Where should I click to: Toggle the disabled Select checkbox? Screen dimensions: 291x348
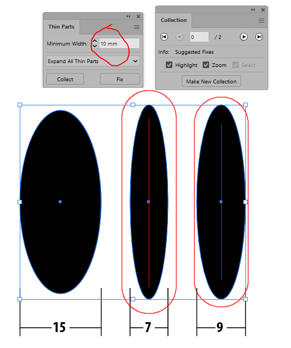point(236,65)
